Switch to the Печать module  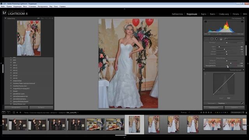coord(236,14)
